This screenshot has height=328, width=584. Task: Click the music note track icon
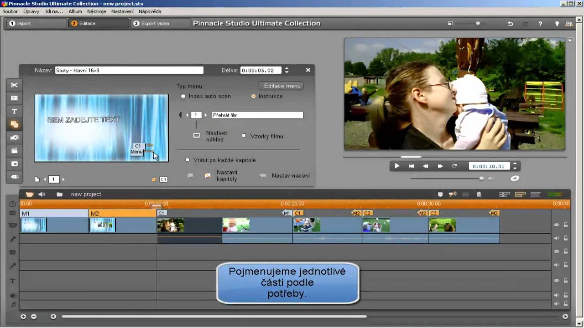click(x=13, y=304)
